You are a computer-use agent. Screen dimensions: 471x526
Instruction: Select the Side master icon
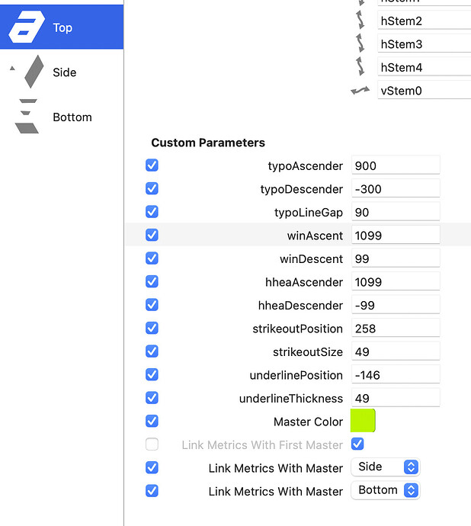coord(34,72)
